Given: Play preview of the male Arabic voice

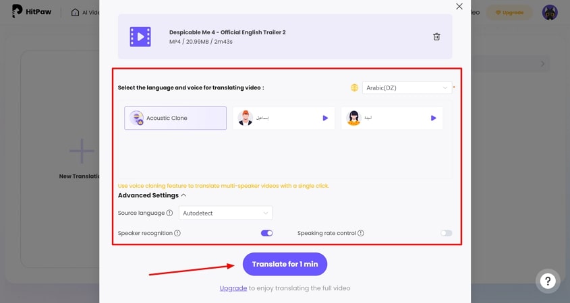Looking at the screenshot, I should pos(324,118).
